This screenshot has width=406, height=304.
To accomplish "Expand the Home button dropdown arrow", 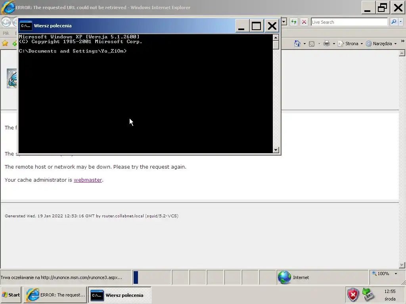I will click(x=304, y=44).
